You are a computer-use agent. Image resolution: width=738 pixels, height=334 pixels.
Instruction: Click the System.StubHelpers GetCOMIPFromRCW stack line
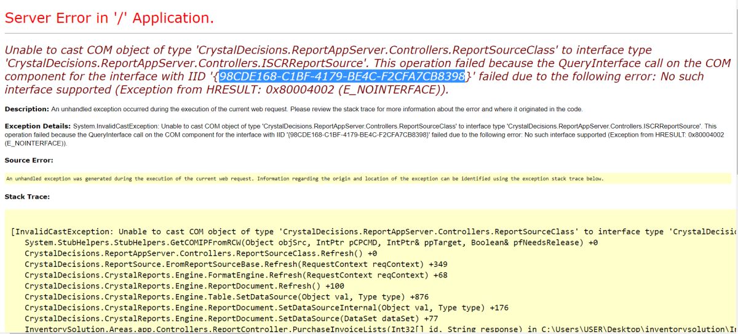point(311,242)
